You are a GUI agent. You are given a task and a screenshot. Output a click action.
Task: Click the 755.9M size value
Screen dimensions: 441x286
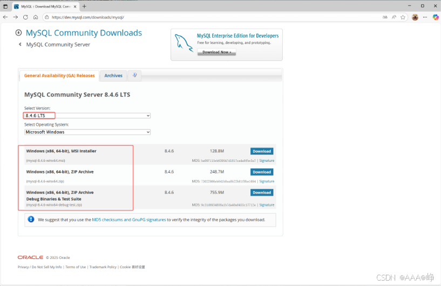(x=217, y=192)
